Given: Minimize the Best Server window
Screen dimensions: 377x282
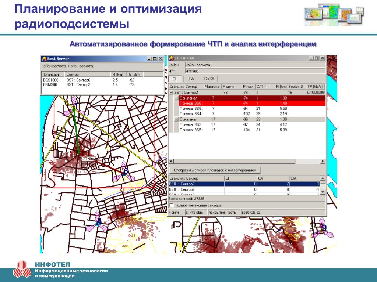Looking at the screenshot, I should point(149,59).
